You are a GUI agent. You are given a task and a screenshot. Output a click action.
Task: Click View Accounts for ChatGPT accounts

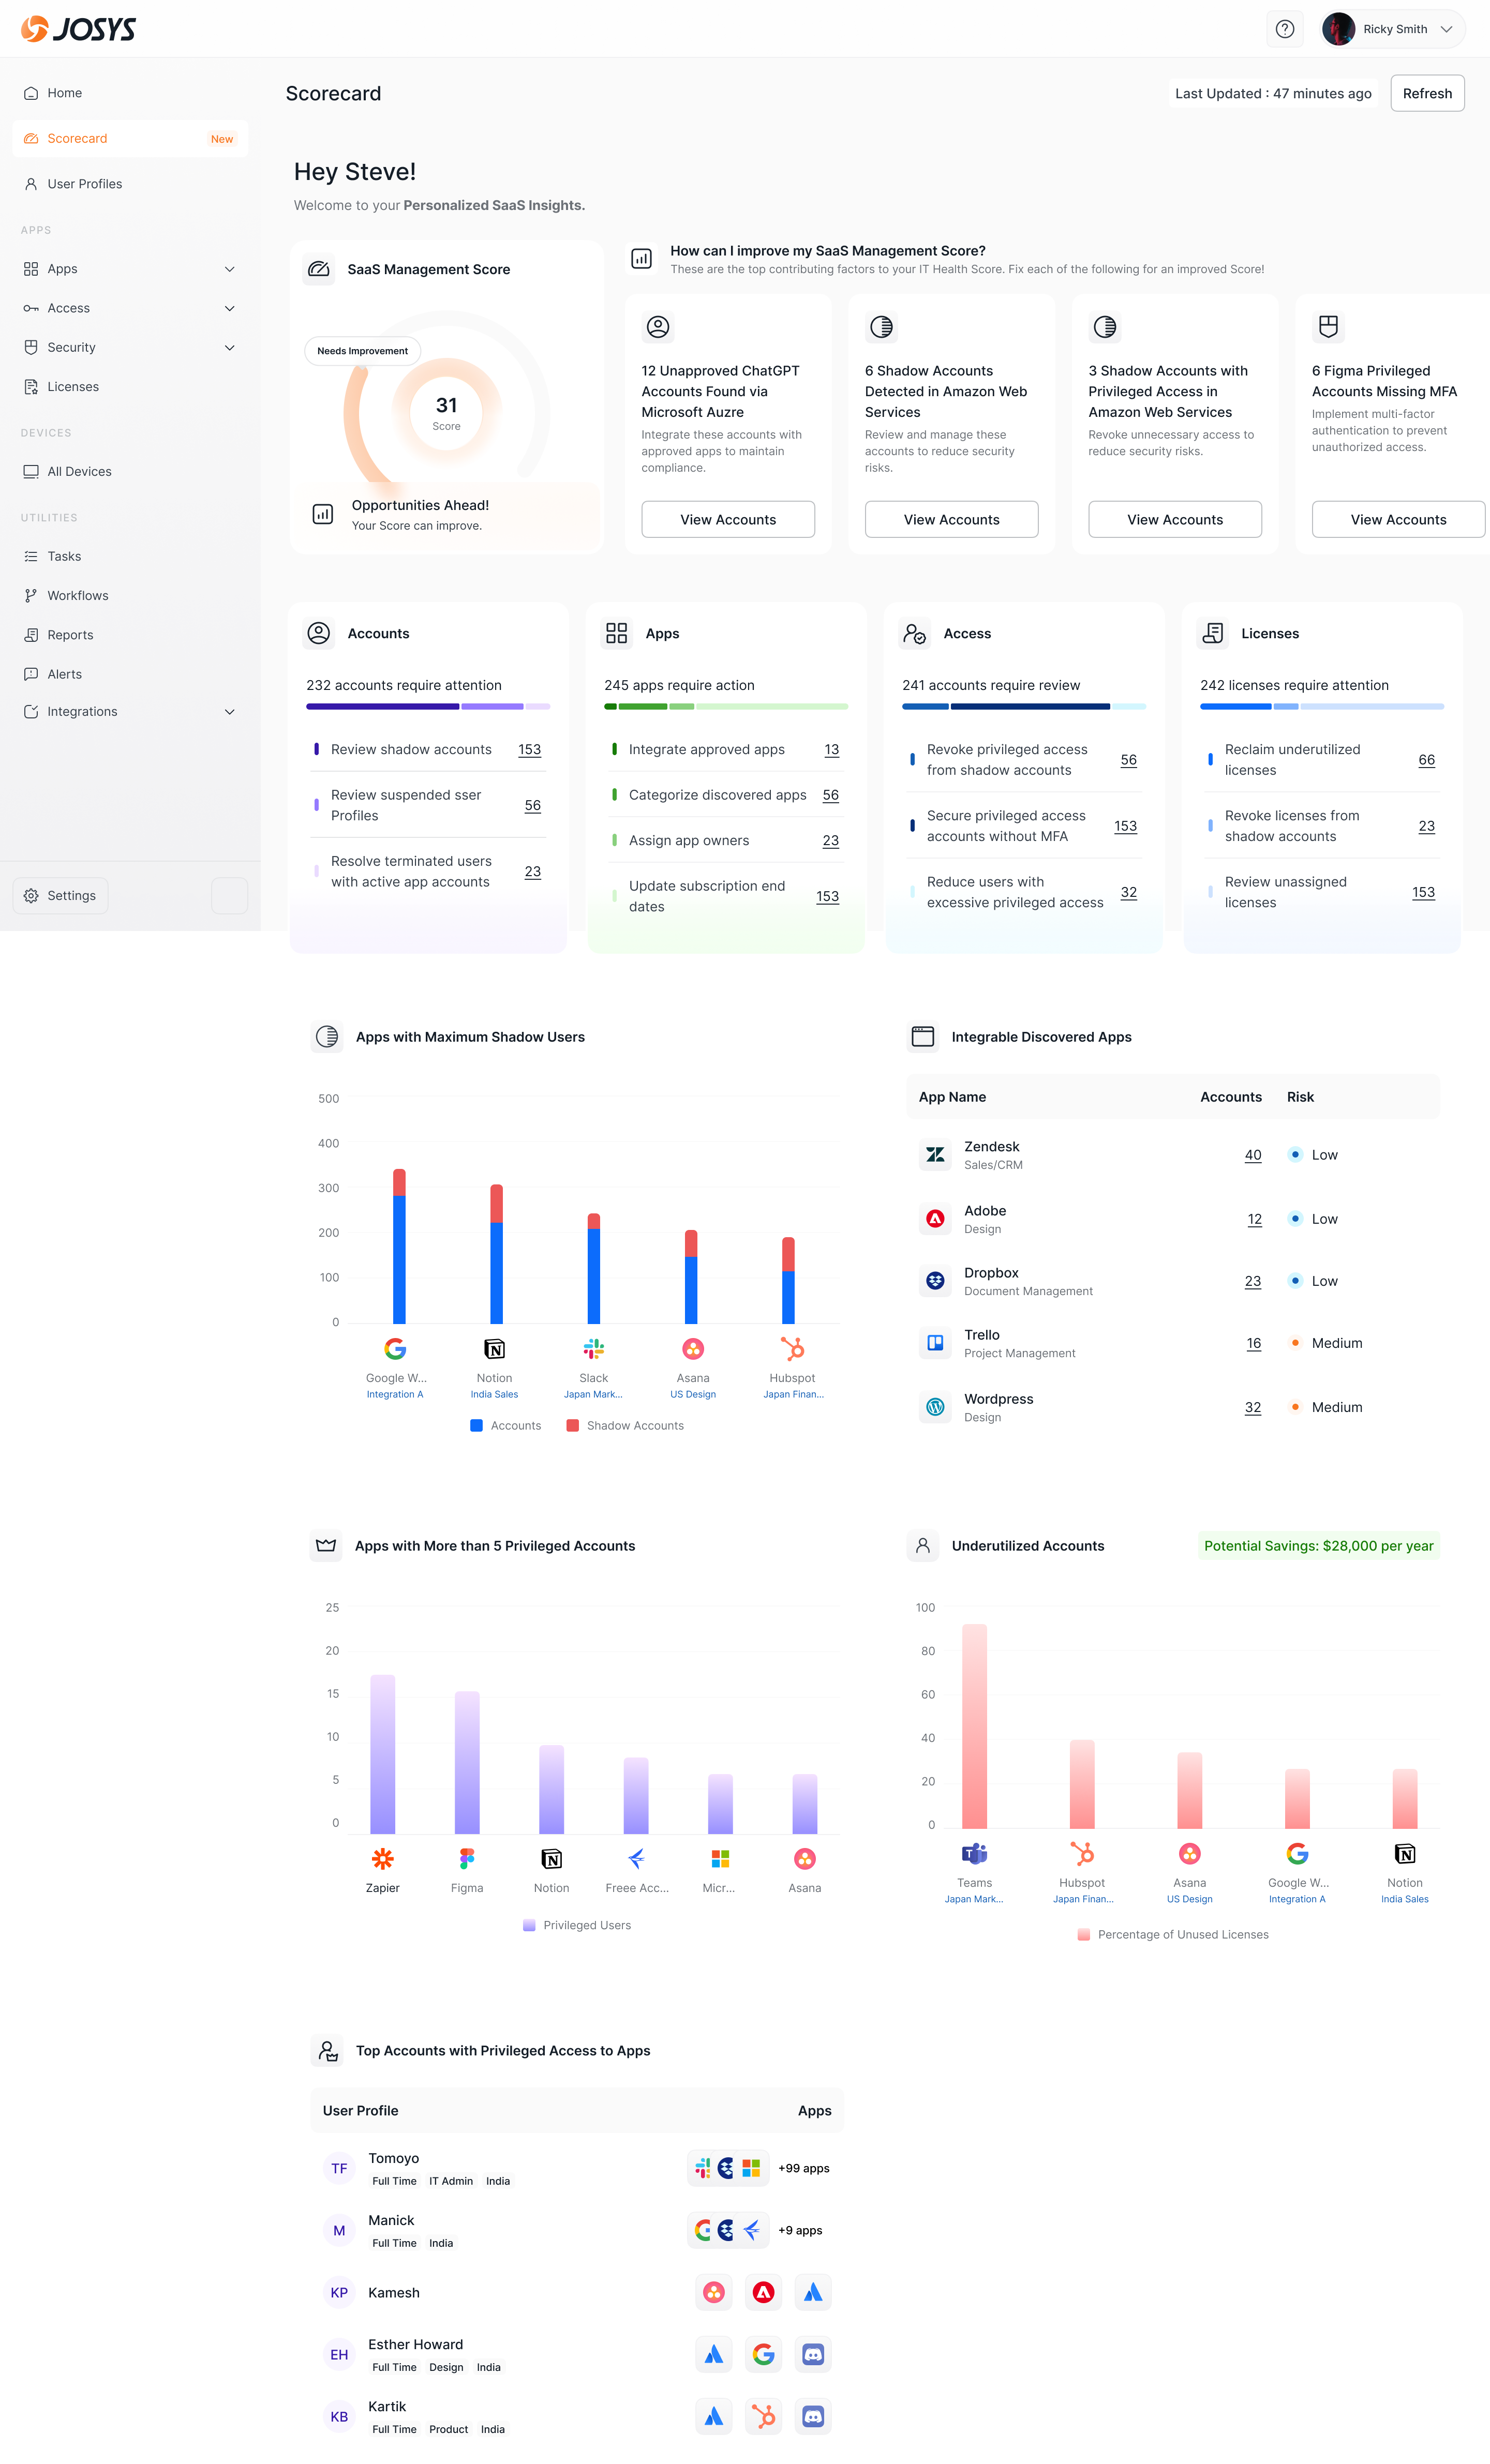pyautogui.click(x=727, y=519)
